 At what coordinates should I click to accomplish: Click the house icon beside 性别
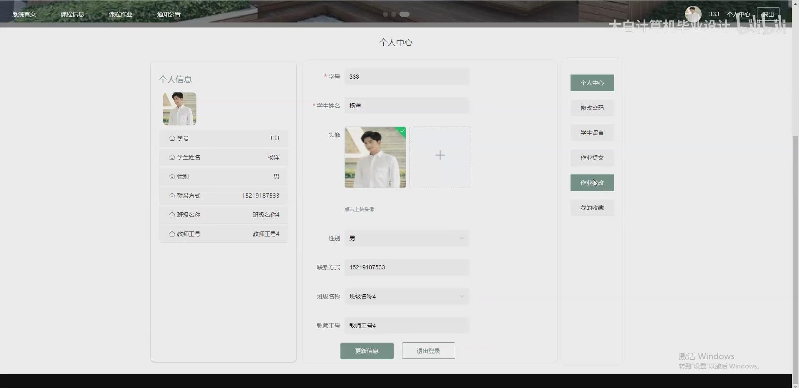click(x=172, y=176)
